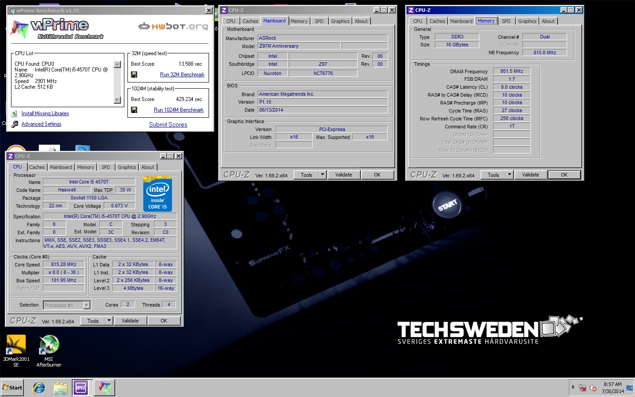Click the wPrime logo icon in the header

point(19,29)
